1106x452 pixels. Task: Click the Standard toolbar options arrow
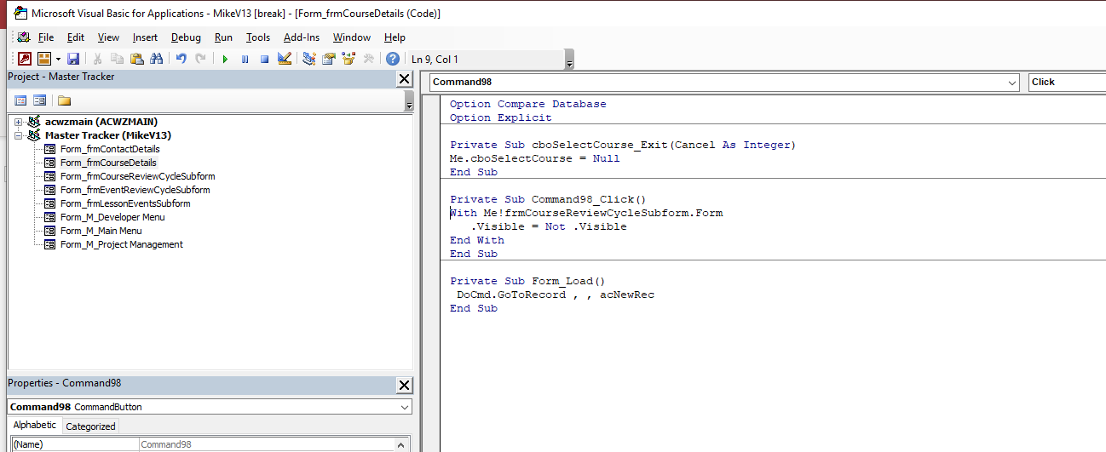(x=569, y=60)
